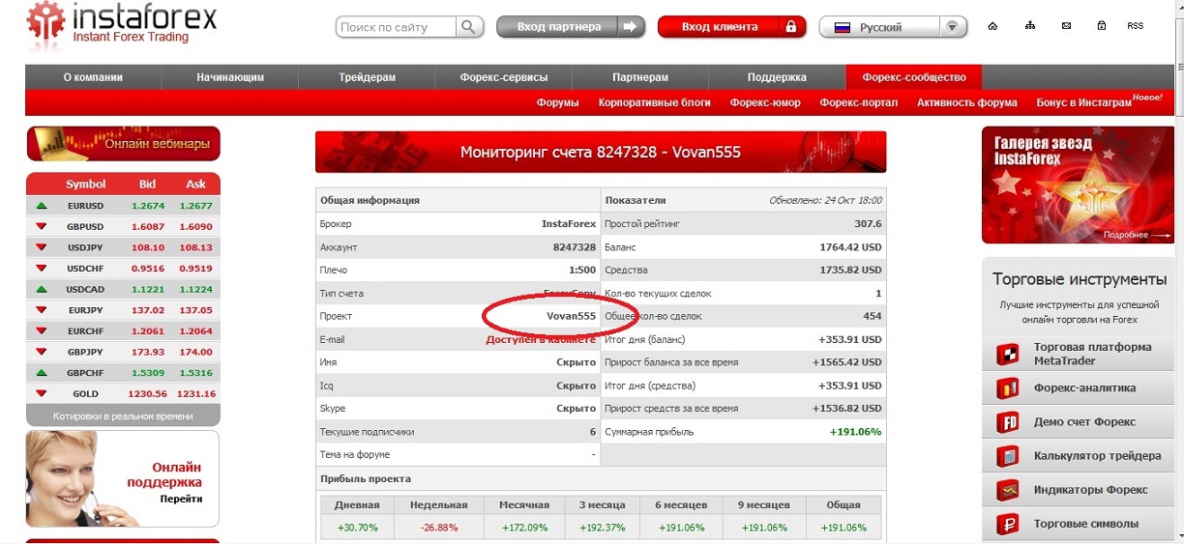Select the Форекс-сообщество tab

tap(913, 77)
